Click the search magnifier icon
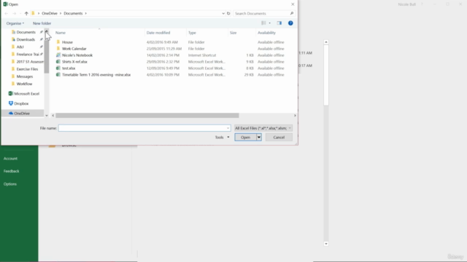The width and height of the screenshot is (467, 262). coord(292,13)
